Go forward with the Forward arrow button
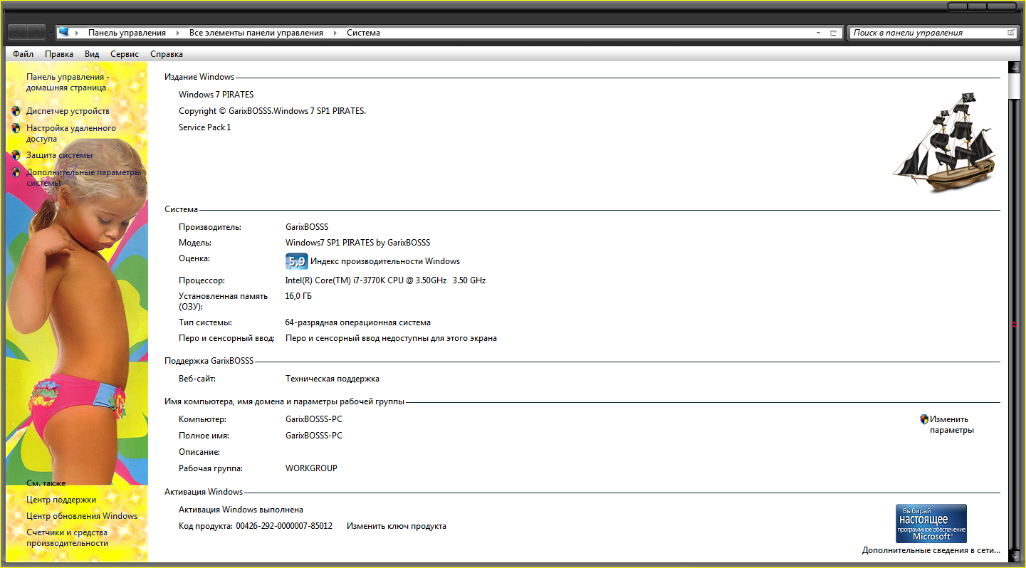This screenshot has height=568, width=1026. pyautogui.click(x=36, y=32)
